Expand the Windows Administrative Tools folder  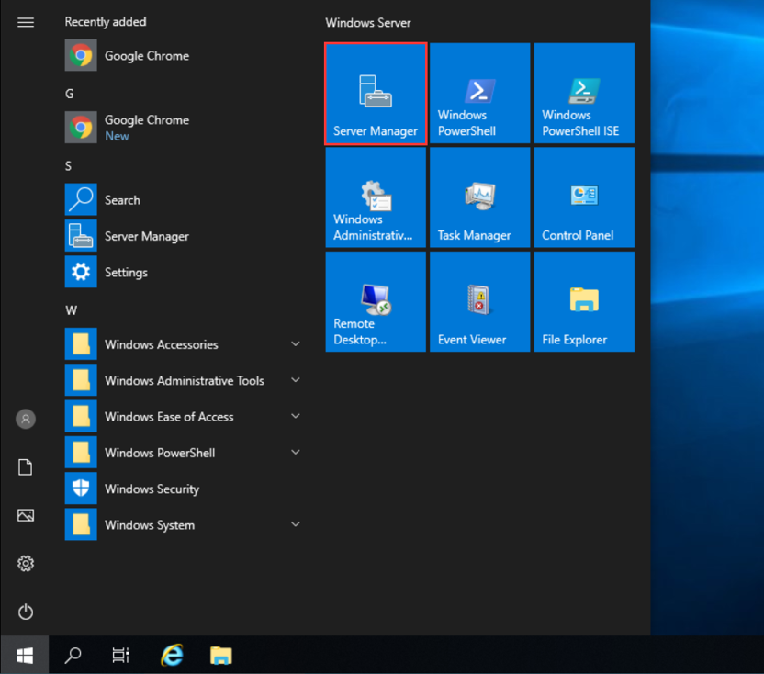(x=184, y=380)
